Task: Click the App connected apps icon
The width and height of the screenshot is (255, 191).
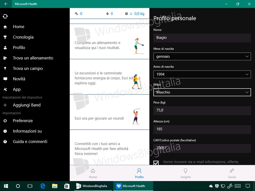Action: (x=5, y=89)
